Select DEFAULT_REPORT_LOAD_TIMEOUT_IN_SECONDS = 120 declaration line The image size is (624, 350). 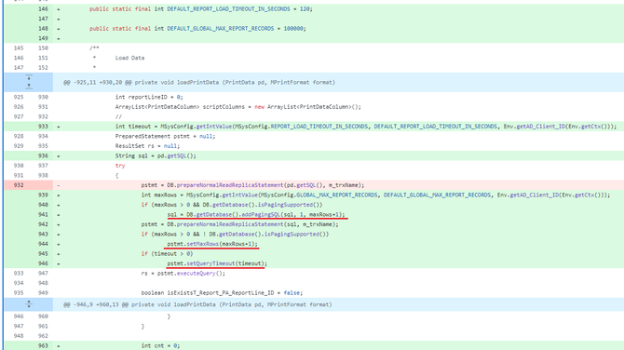[201, 8]
